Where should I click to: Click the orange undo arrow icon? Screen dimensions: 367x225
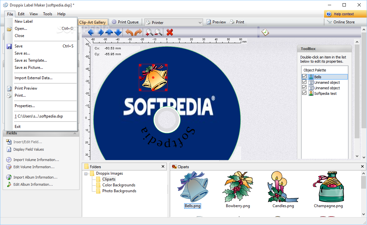pos(129,32)
